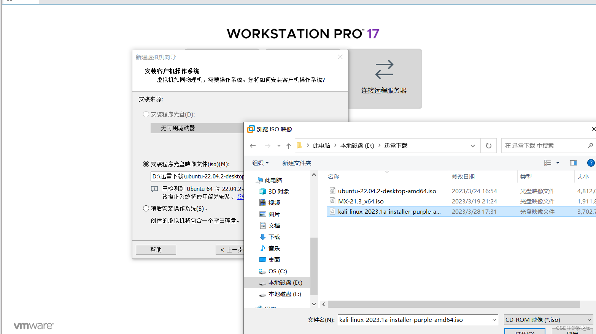
Task: Click the 上一步 button in wizard
Action: coord(230,250)
